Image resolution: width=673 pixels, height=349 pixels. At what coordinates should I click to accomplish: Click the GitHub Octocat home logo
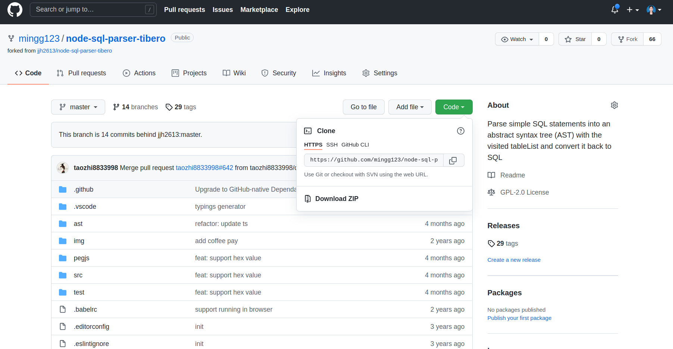click(15, 10)
